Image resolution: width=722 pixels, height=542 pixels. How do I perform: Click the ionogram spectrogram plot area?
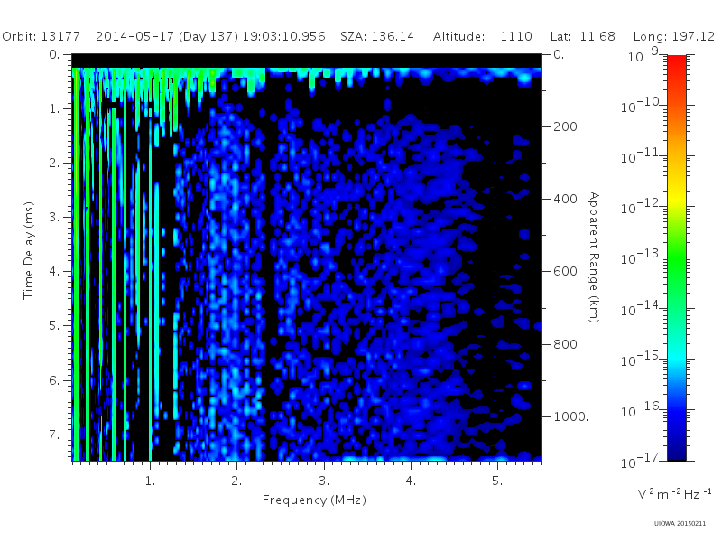pos(307,257)
